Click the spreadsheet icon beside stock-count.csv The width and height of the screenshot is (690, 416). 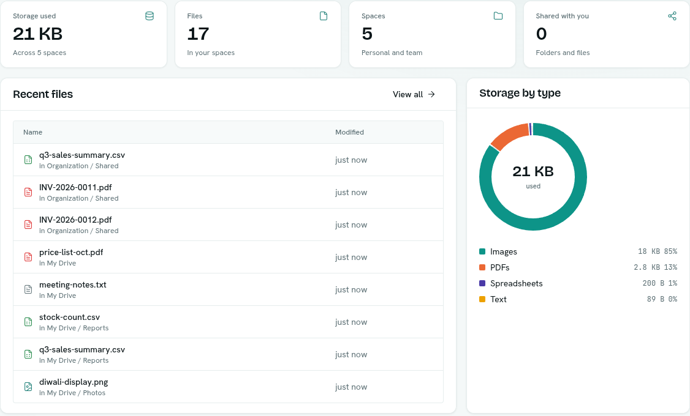28,322
